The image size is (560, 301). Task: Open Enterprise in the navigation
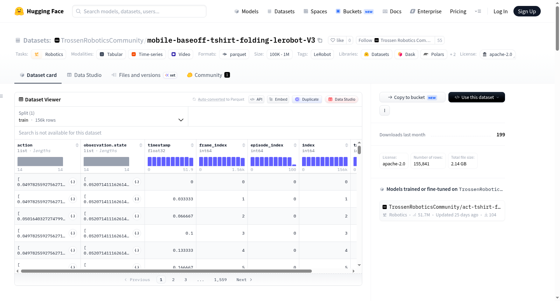click(426, 11)
